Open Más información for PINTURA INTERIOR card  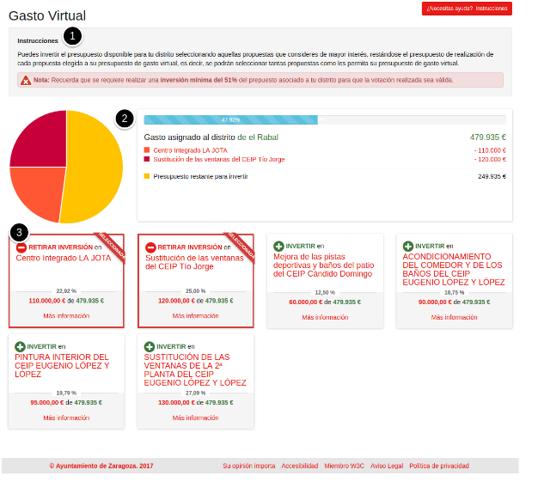66,418
